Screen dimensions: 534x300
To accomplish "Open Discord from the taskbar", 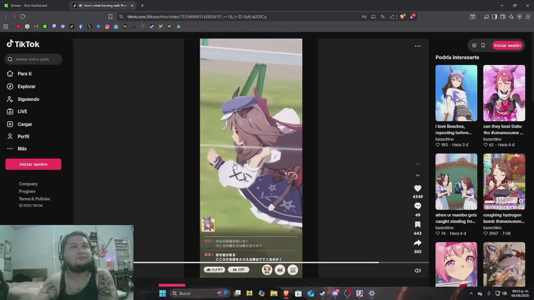I will pyautogui.click(x=335, y=293).
